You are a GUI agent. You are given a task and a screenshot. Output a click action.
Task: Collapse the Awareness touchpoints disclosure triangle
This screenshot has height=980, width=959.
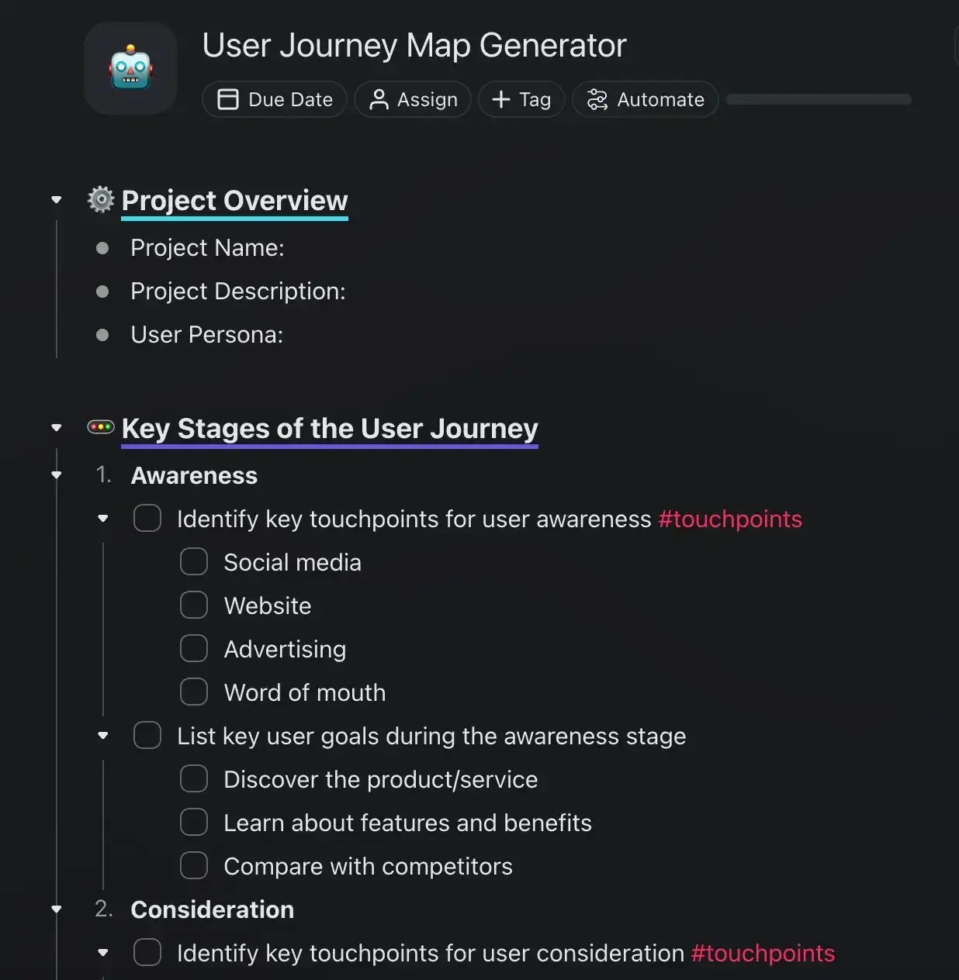point(102,518)
